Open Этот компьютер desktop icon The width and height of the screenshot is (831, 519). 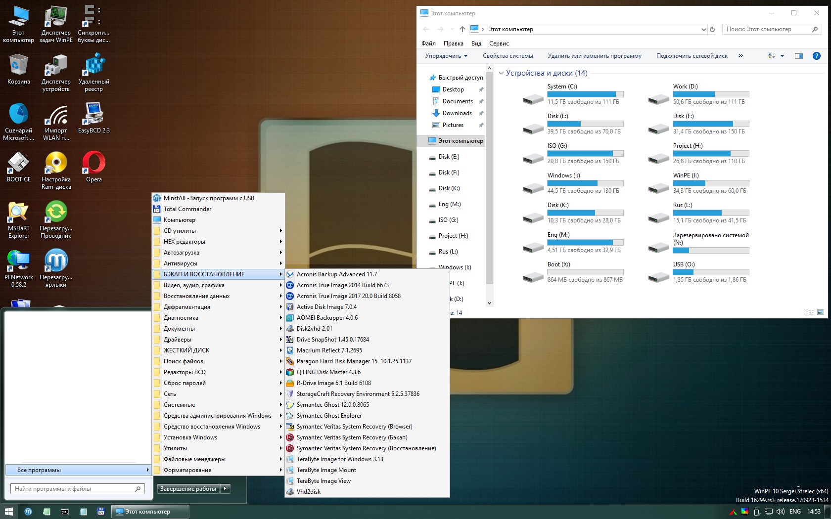tap(19, 24)
